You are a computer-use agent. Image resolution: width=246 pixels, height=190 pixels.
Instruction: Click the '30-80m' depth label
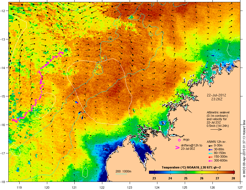click(x=219, y=149)
